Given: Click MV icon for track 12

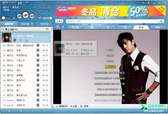Looking at the screenshot, I should (38, 95).
